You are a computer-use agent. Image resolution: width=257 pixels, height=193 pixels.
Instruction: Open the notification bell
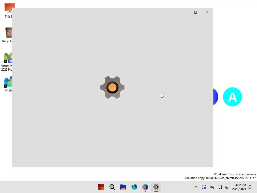[250, 187]
